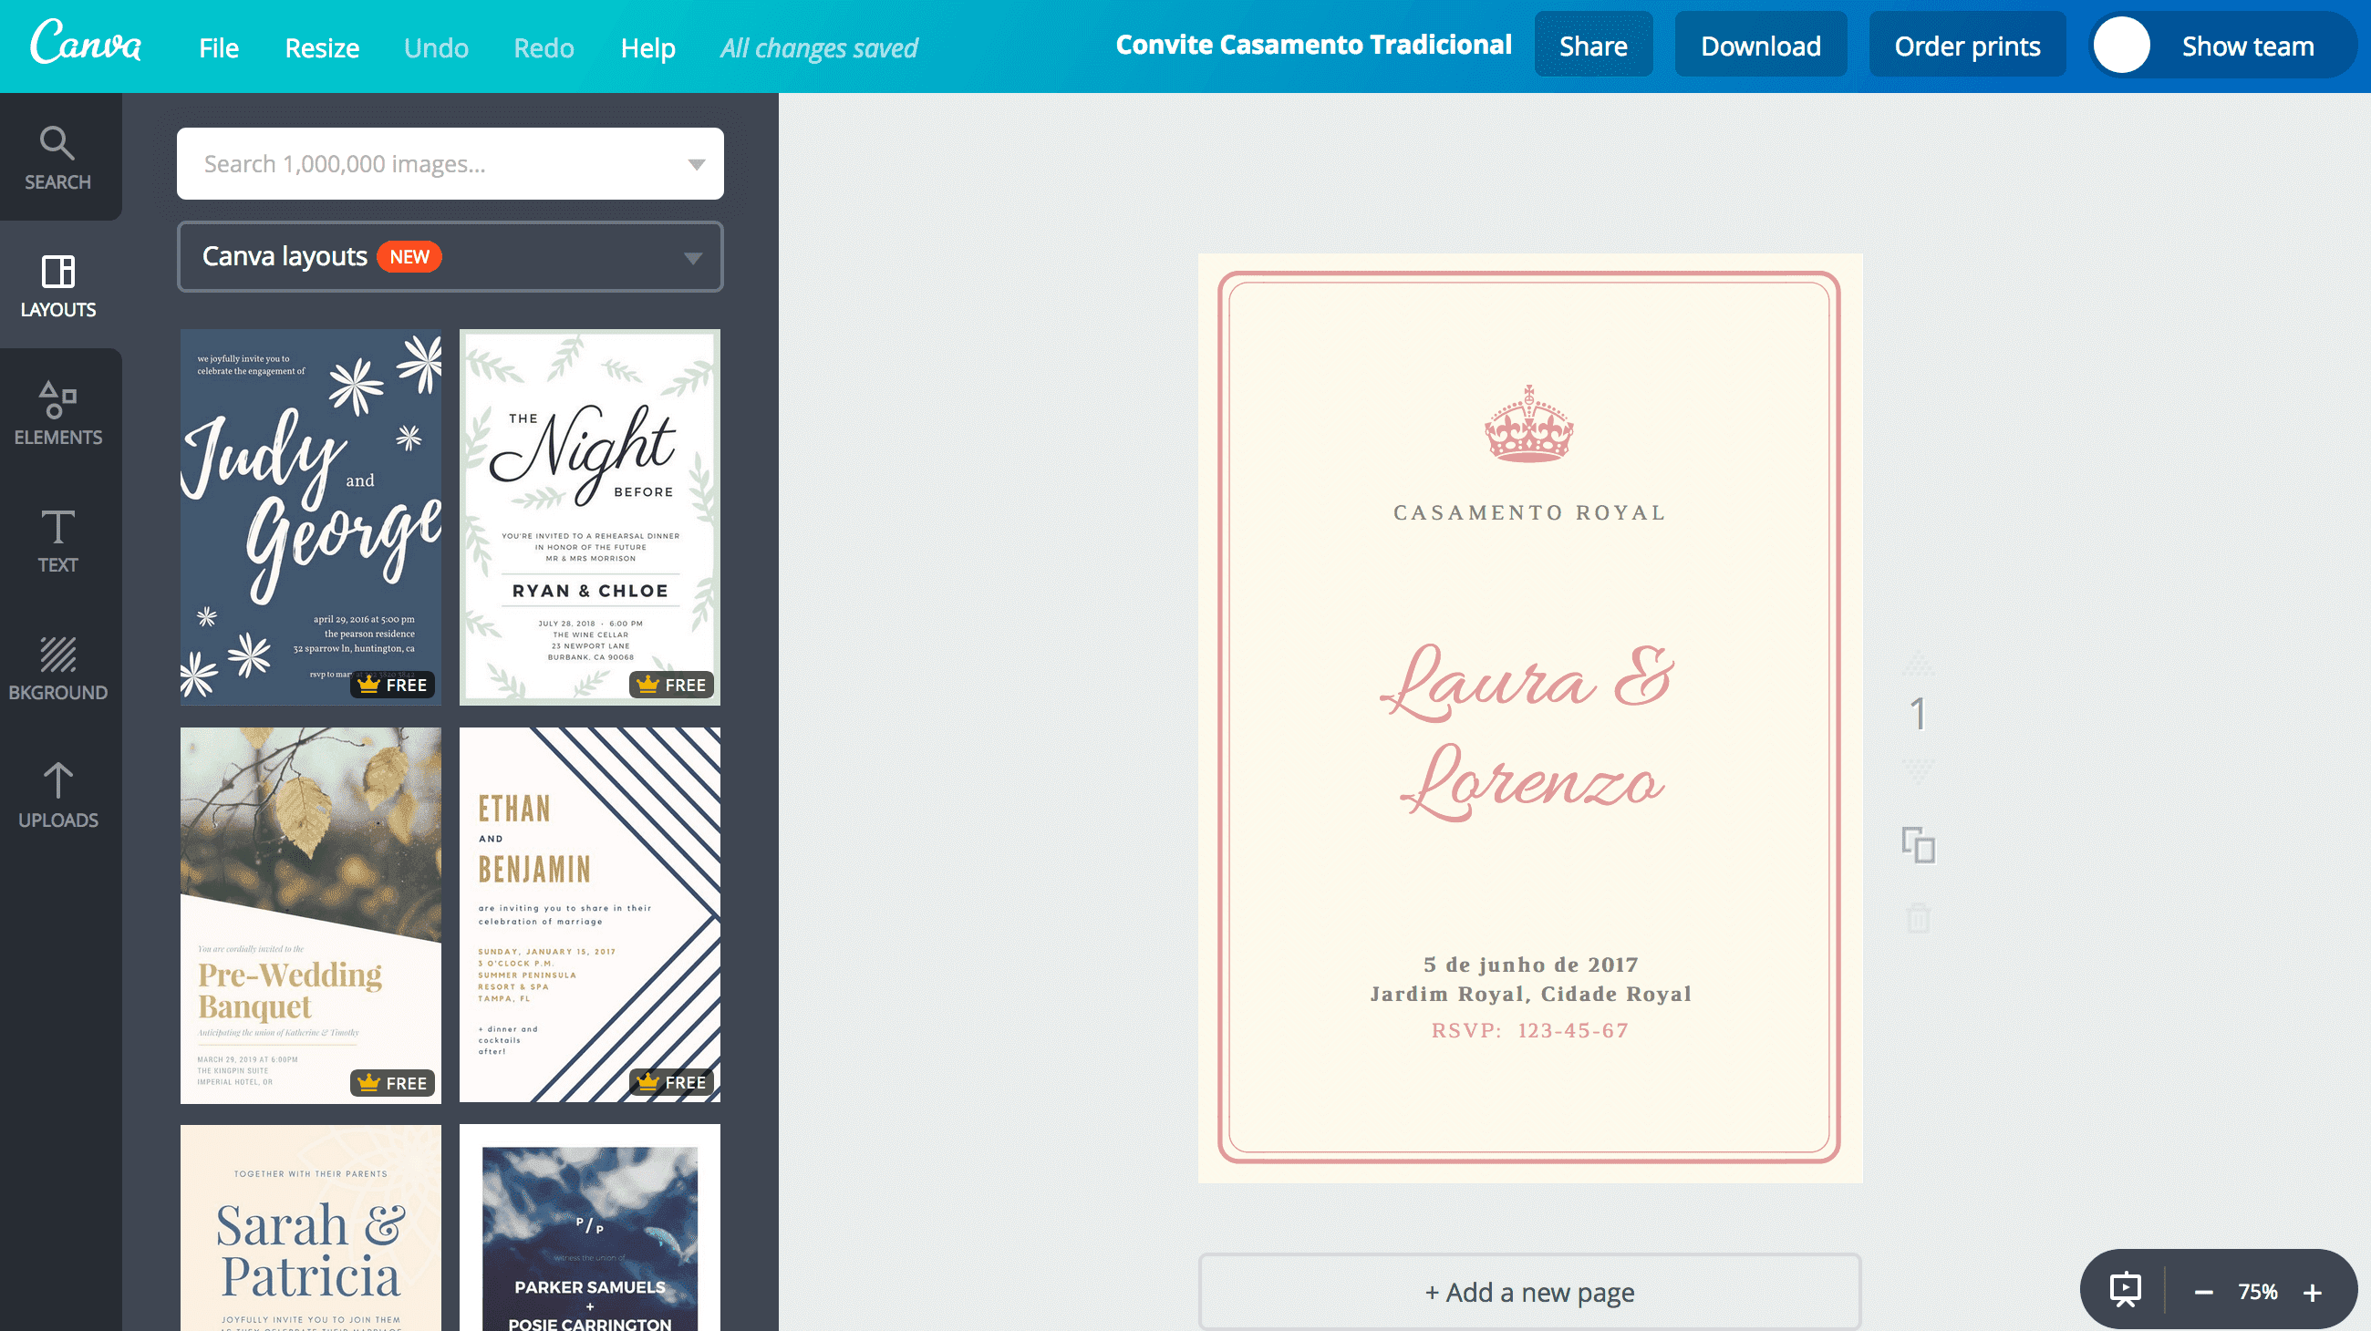Click Show team button
The image size is (2371, 1331).
point(2247,45)
